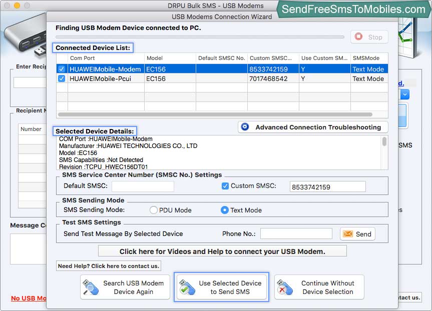Viewport: 432px width, 311px height.
Task: Click the red Stop icon
Action: click(x=358, y=36)
